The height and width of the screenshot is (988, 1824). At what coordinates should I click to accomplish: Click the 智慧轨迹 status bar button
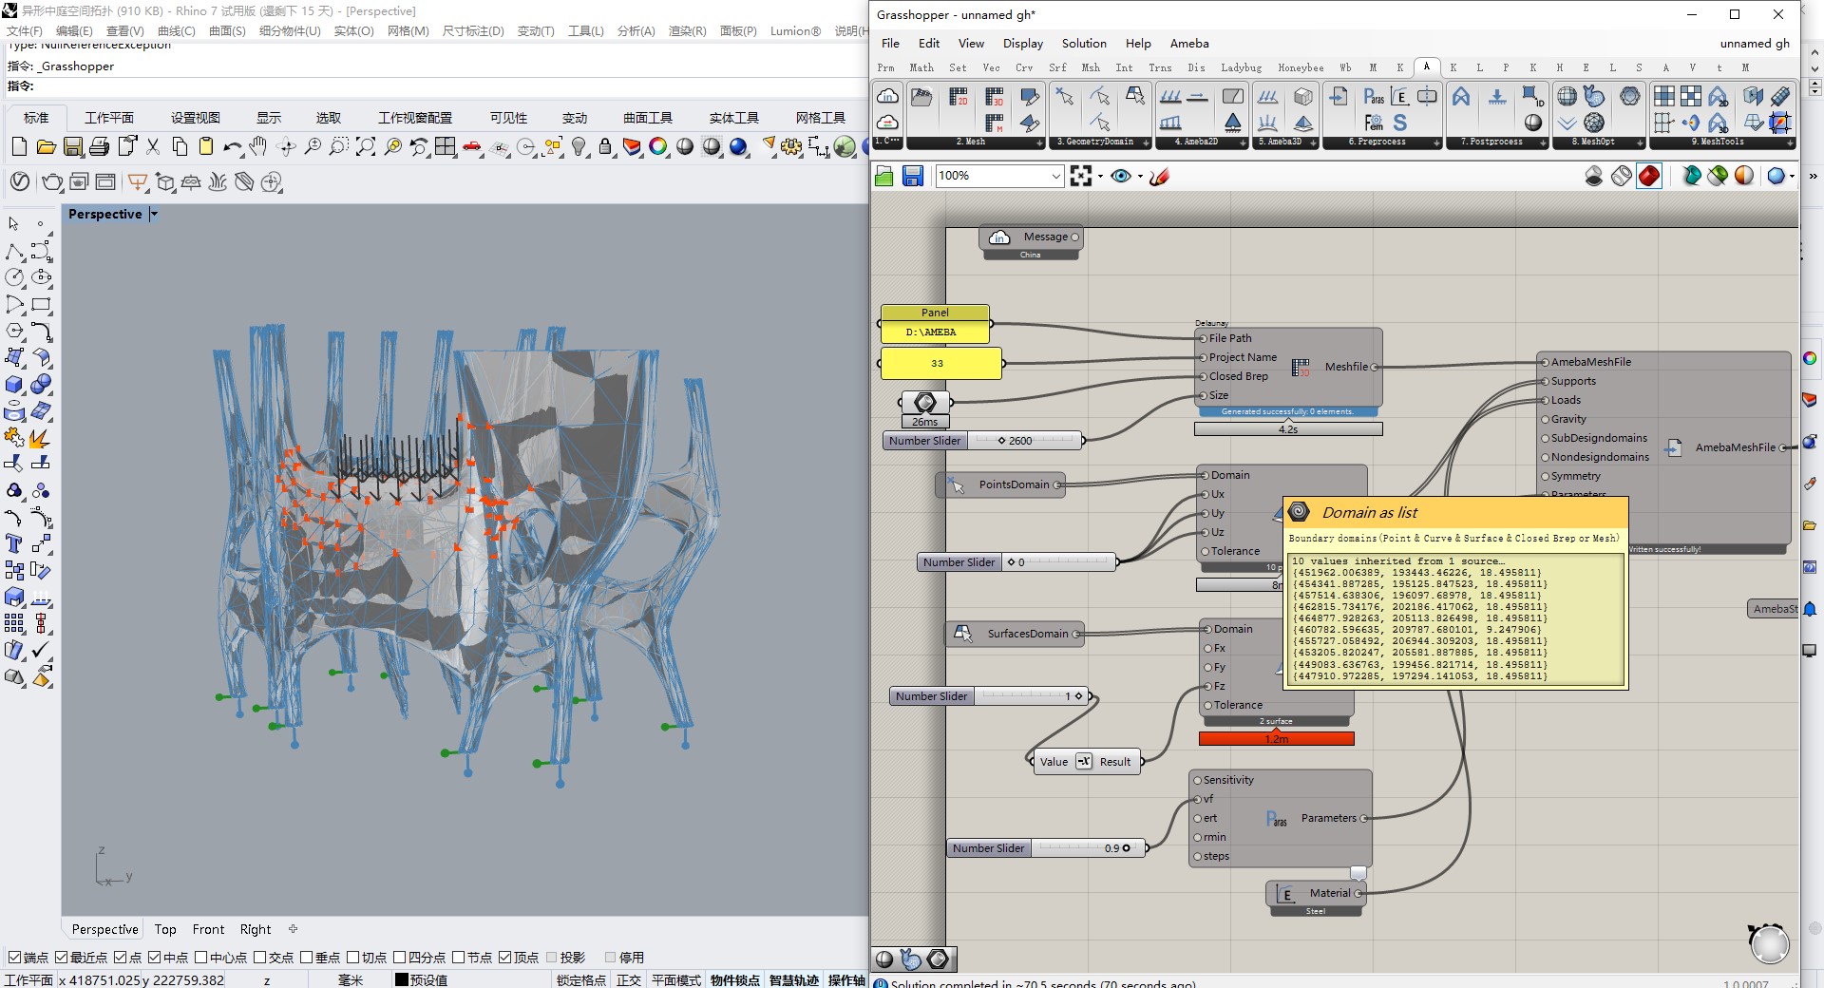794,979
